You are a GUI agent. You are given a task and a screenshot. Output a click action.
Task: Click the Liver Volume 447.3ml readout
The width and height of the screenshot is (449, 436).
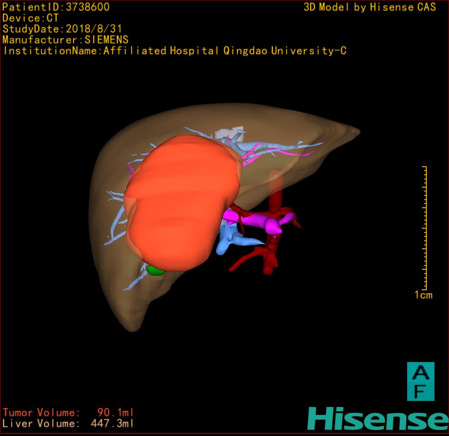pos(68,424)
